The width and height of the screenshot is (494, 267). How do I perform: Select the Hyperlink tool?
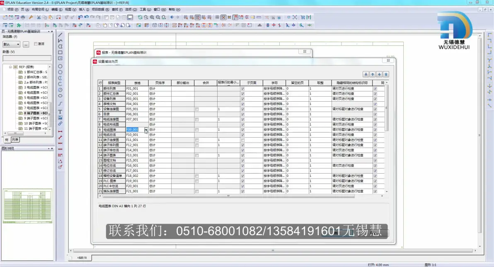tap(60, 124)
